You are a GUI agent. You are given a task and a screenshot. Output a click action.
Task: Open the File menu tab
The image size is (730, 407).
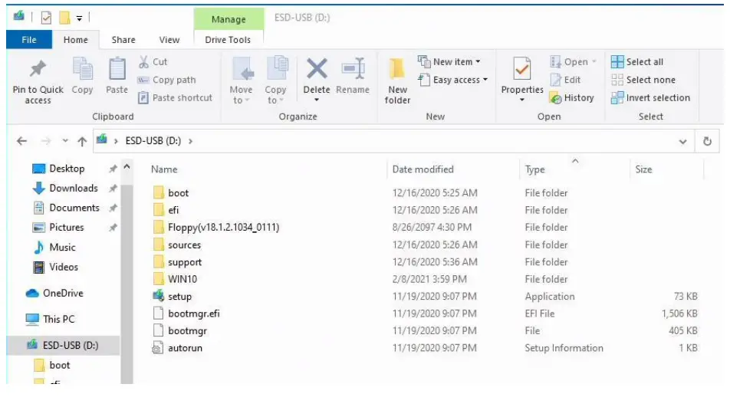29,40
